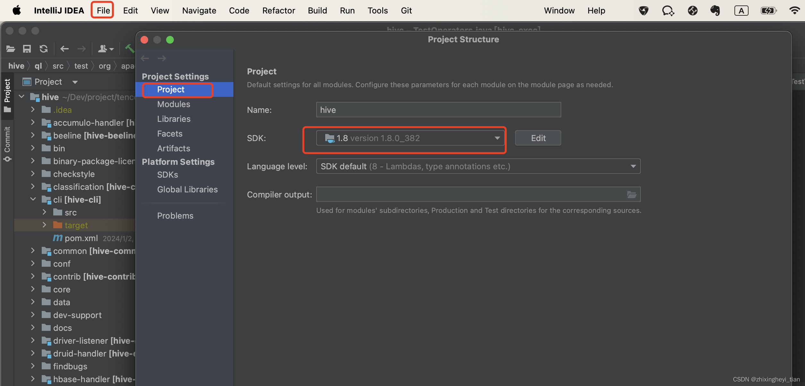Image resolution: width=805 pixels, height=386 pixels.
Task: Select Artifacts in Project Settings
Action: [174, 148]
